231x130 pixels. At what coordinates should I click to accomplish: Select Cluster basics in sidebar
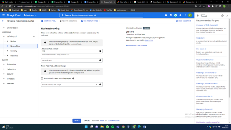[x=12, y=28]
